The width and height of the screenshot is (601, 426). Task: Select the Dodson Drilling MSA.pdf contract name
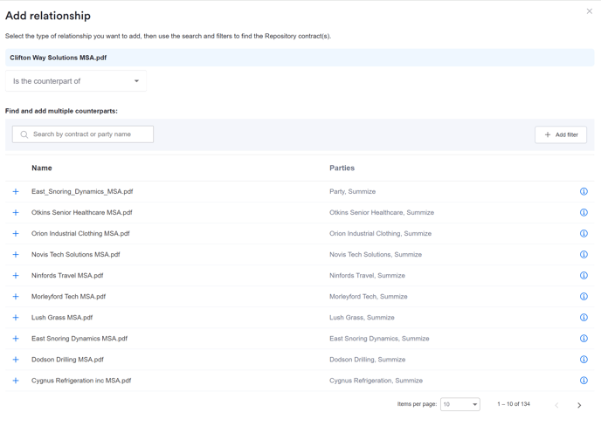tap(67, 360)
